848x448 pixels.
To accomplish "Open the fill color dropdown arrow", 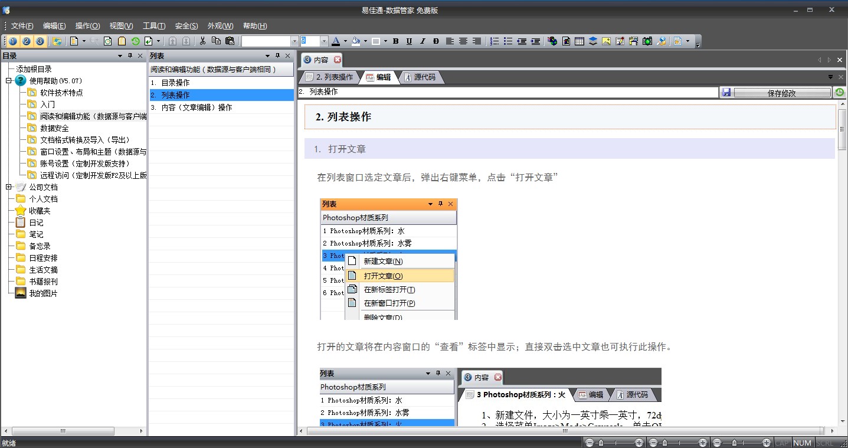I will 365,41.
